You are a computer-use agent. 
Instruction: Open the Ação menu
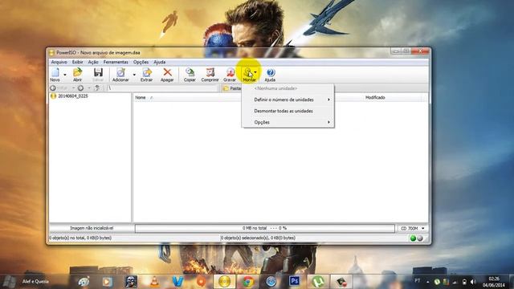tap(93, 62)
